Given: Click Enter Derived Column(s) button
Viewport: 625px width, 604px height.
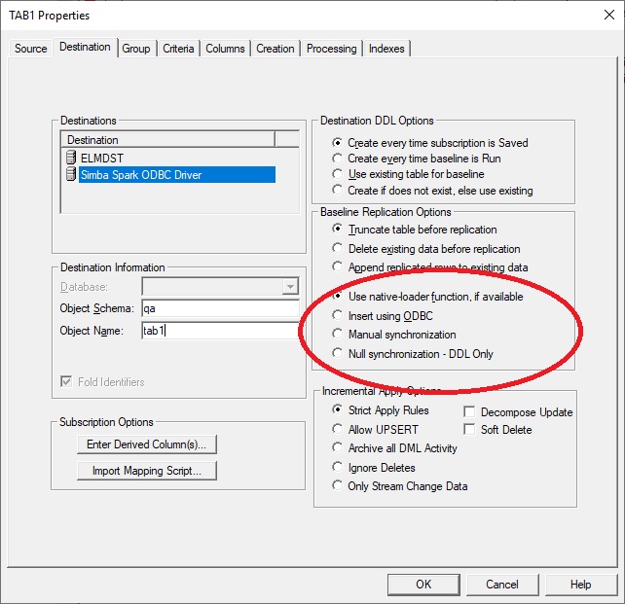Looking at the screenshot, I should click(x=146, y=444).
